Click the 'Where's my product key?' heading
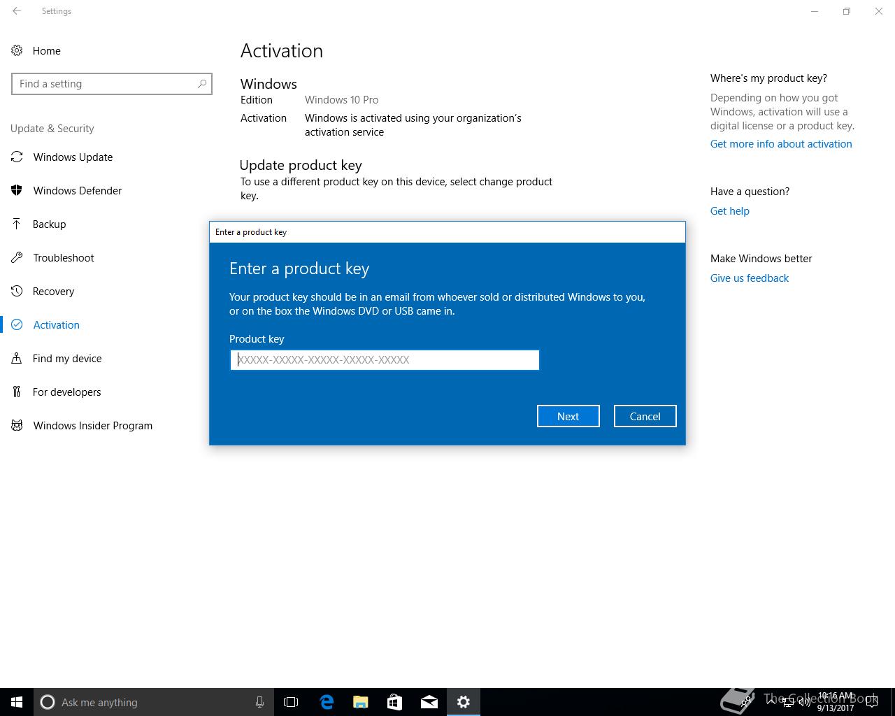This screenshot has width=895, height=716. tap(769, 78)
